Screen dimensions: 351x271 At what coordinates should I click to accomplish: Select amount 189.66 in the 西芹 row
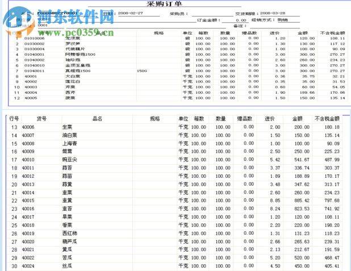pos(307,93)
